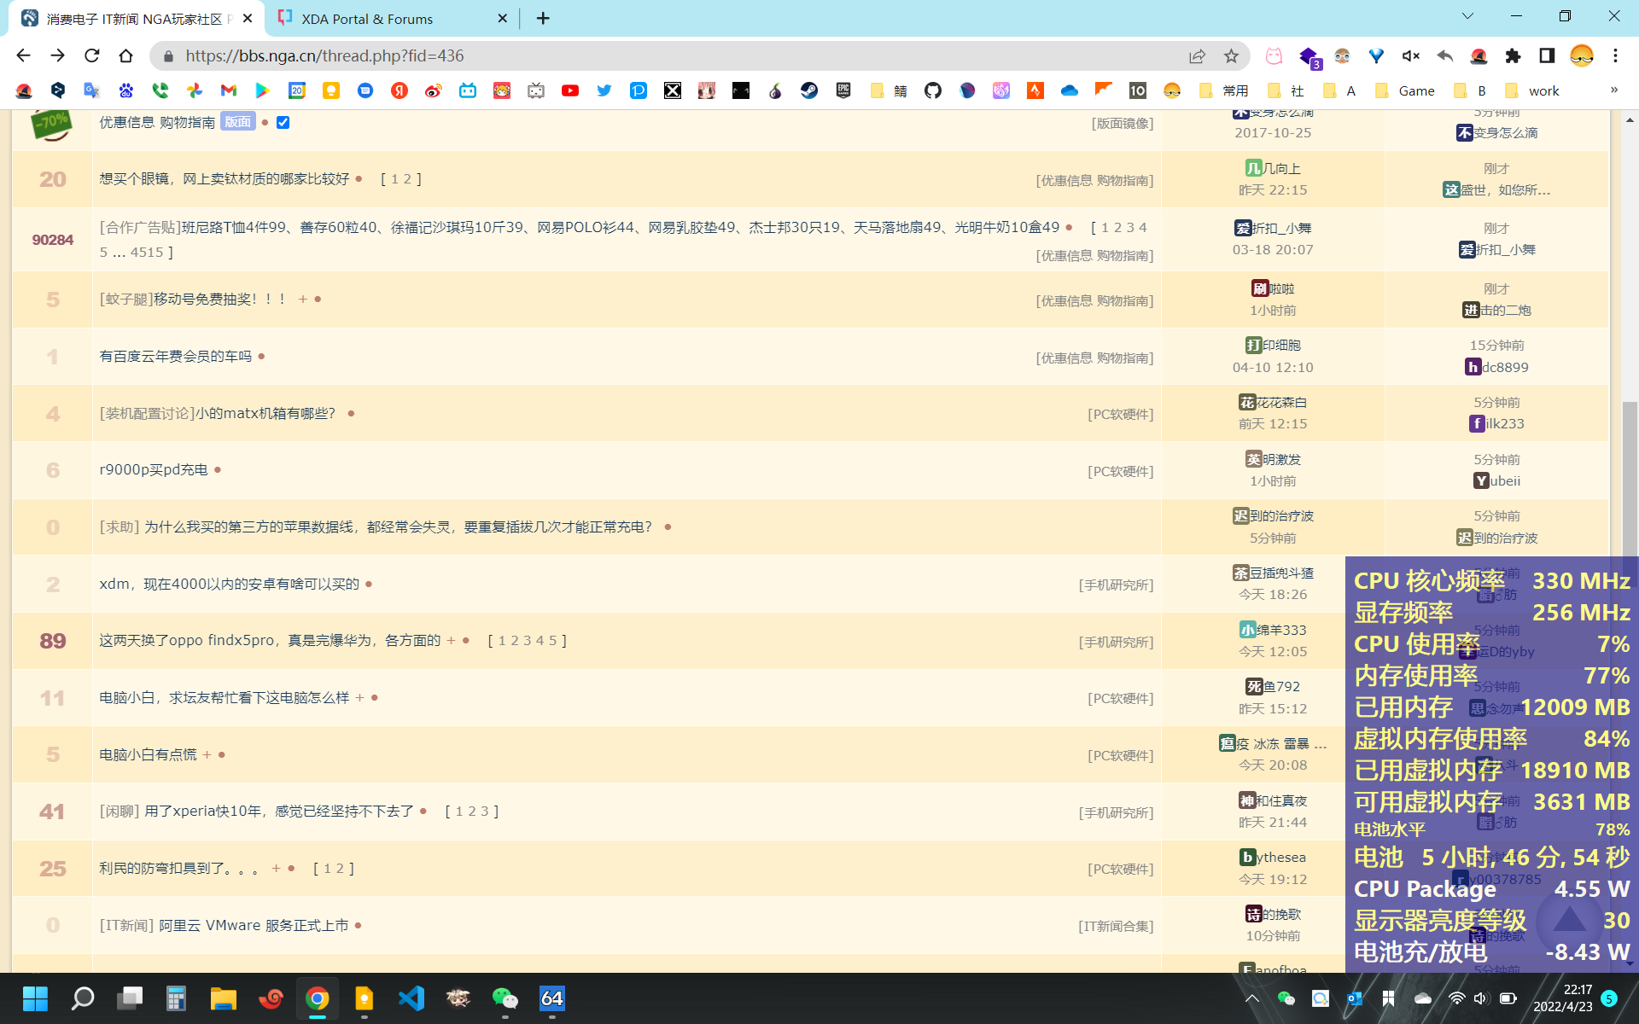Image resolution: width=1639 pixels, height=1024 pixels.
Task: Expand the hidden bookmarks overflow chevron
Action: 1613,90
